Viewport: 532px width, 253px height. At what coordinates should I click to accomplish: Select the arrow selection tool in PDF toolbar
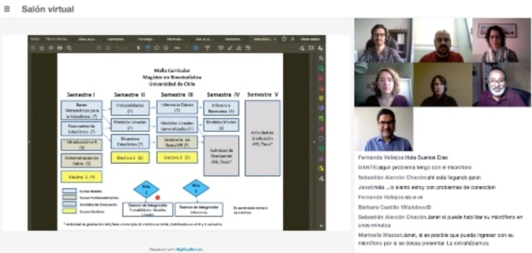(139, 48)
